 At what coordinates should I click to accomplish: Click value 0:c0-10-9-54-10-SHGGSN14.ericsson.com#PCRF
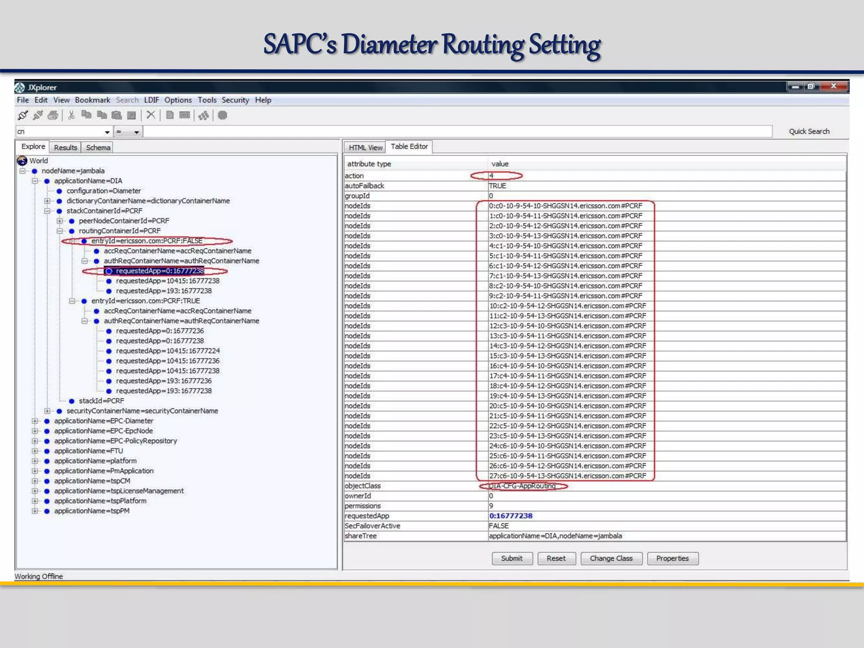[565, 206]
